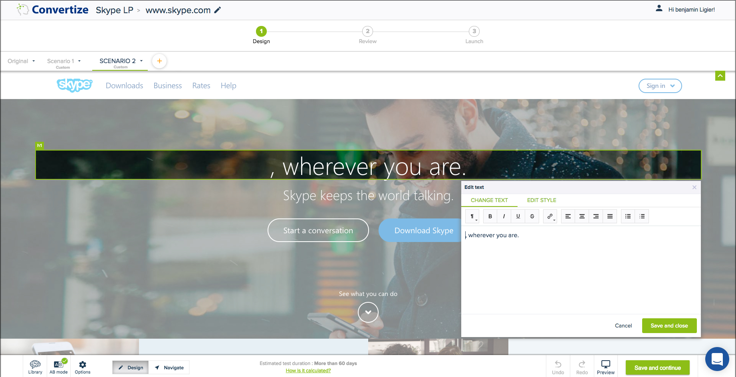Click Start a conversation button

tap(318, 230)
